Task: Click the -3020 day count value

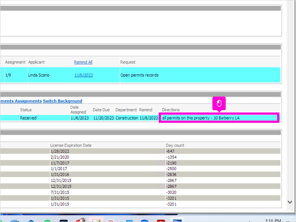Action: click(x=171, y=192)
